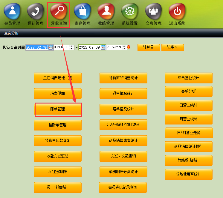Viewport: 223px width, 198px height.
Task: Open 账单管理 bill management button
Action: point(58,109)
